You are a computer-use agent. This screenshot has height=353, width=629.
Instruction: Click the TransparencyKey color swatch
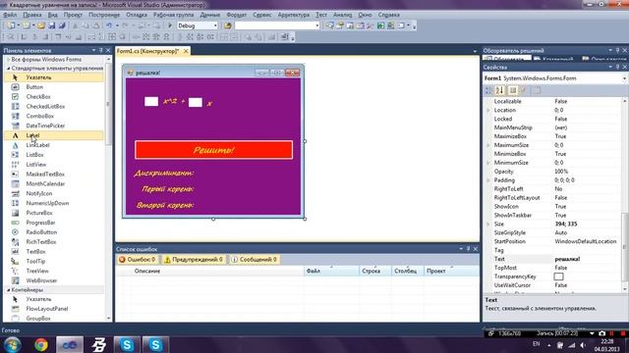[558, 277]
